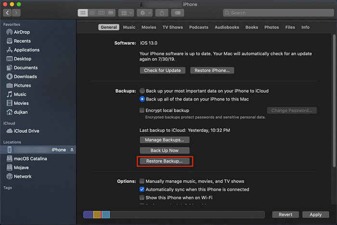
Task: Click Restore iPhone... button
Action: (212, 70)
